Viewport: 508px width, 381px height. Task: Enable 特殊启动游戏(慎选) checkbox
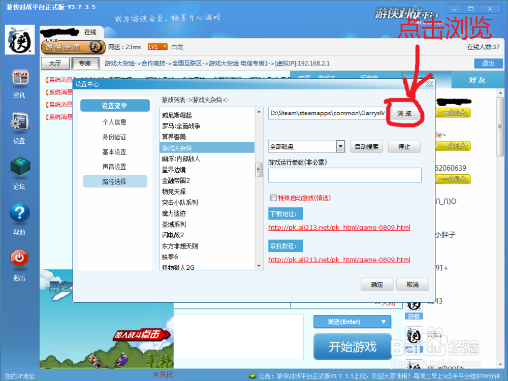coord(273,197)
